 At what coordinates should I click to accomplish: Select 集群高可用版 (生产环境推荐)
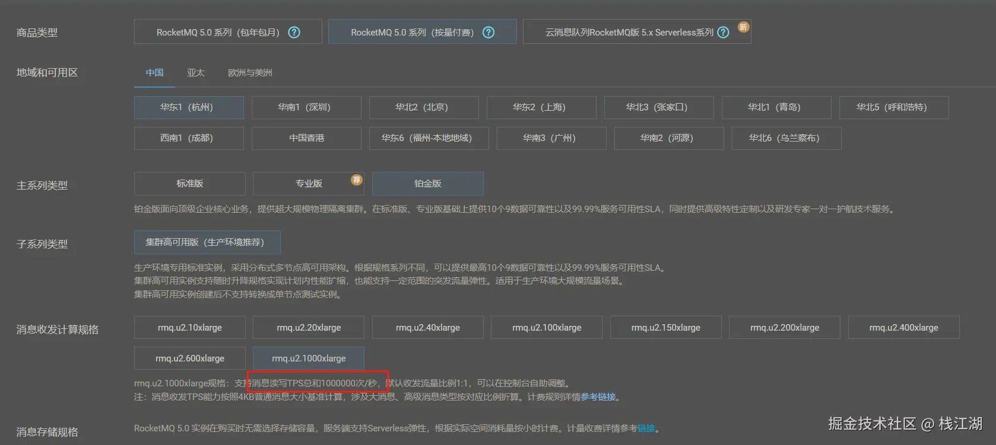[207, 242]
